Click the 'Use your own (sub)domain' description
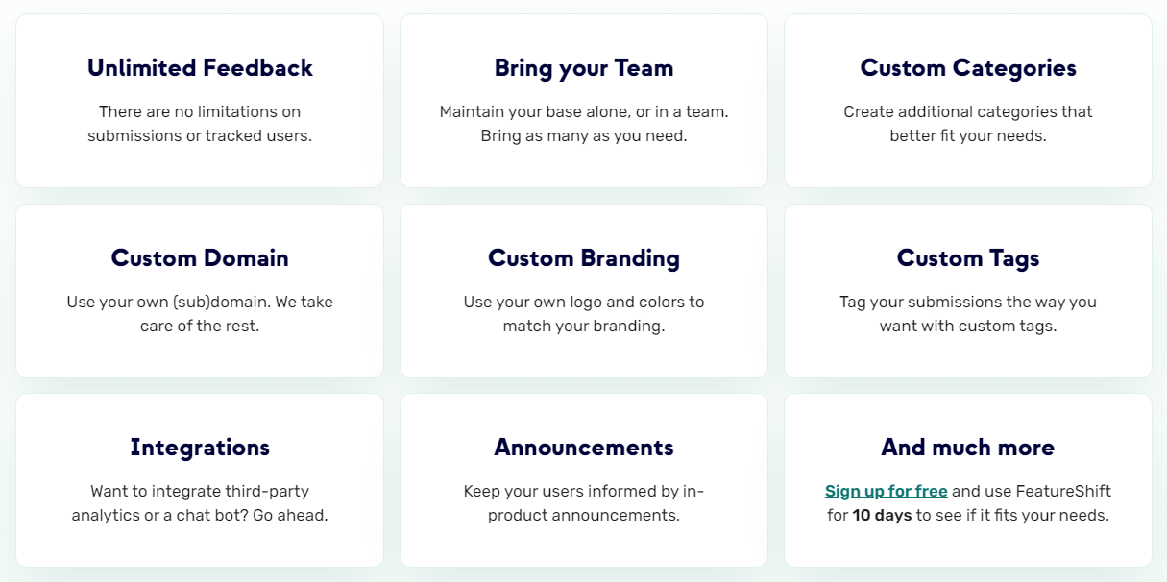Viewport: 1167px width, 582px height. (200, 314)
